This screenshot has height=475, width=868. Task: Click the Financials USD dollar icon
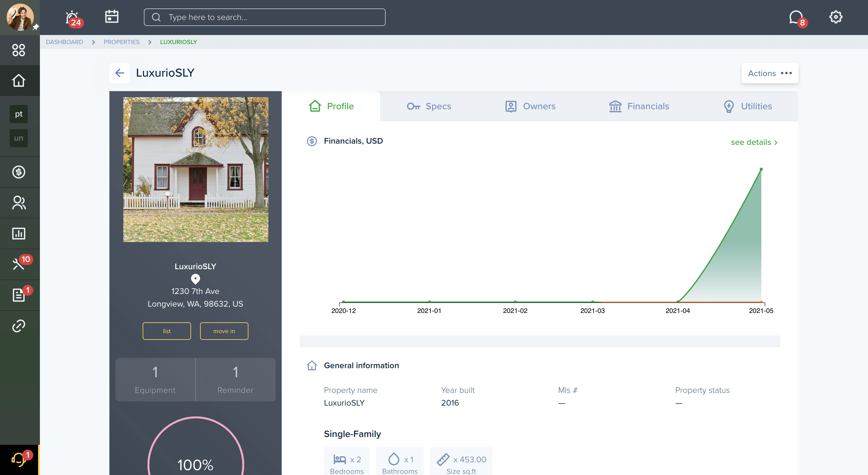[x=312, y=141]
